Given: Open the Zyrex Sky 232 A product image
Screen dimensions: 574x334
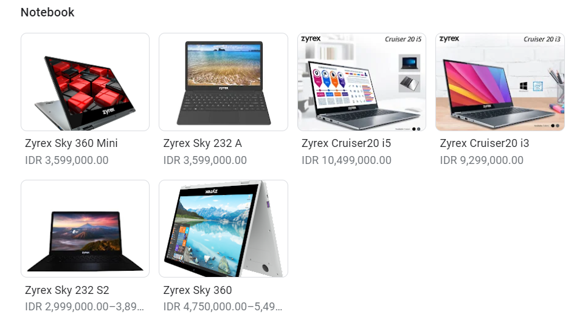Looking at the screenshot, I should click(223, 82).
